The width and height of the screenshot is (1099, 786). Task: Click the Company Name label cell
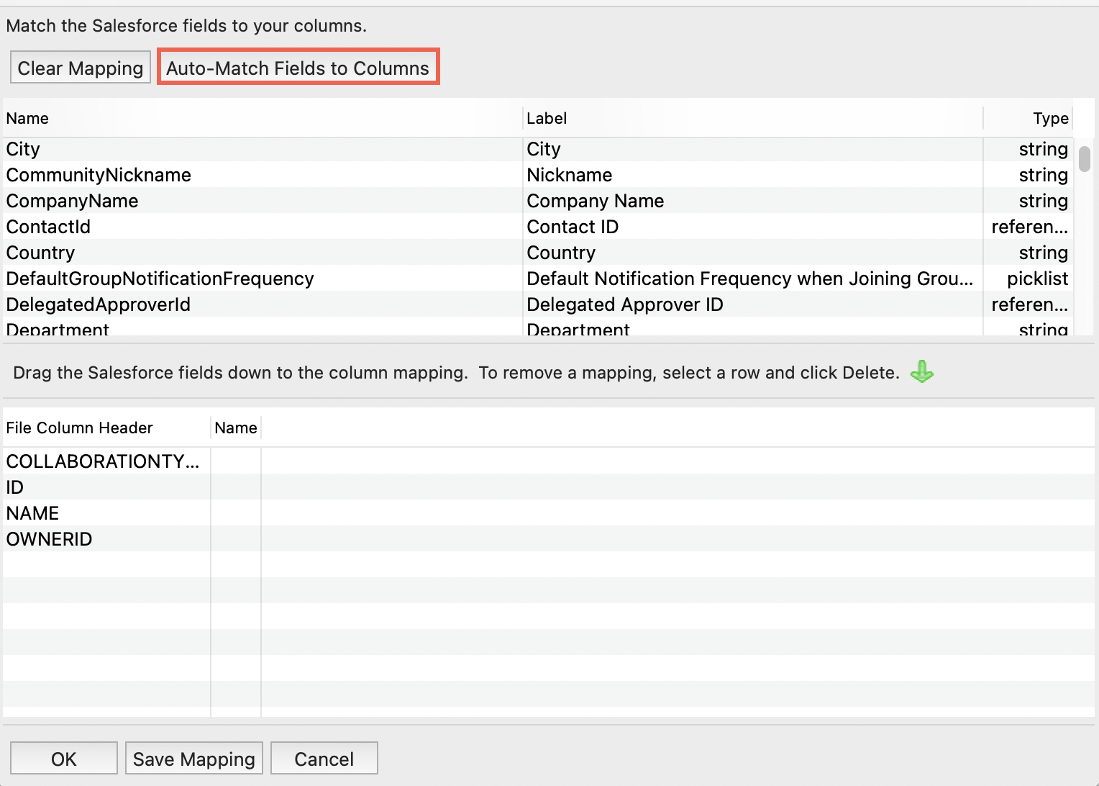pos(752,201)
